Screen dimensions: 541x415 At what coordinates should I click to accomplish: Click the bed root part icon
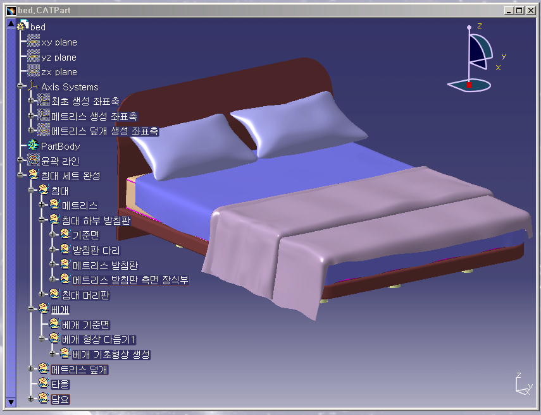click(x=23, y=26)
